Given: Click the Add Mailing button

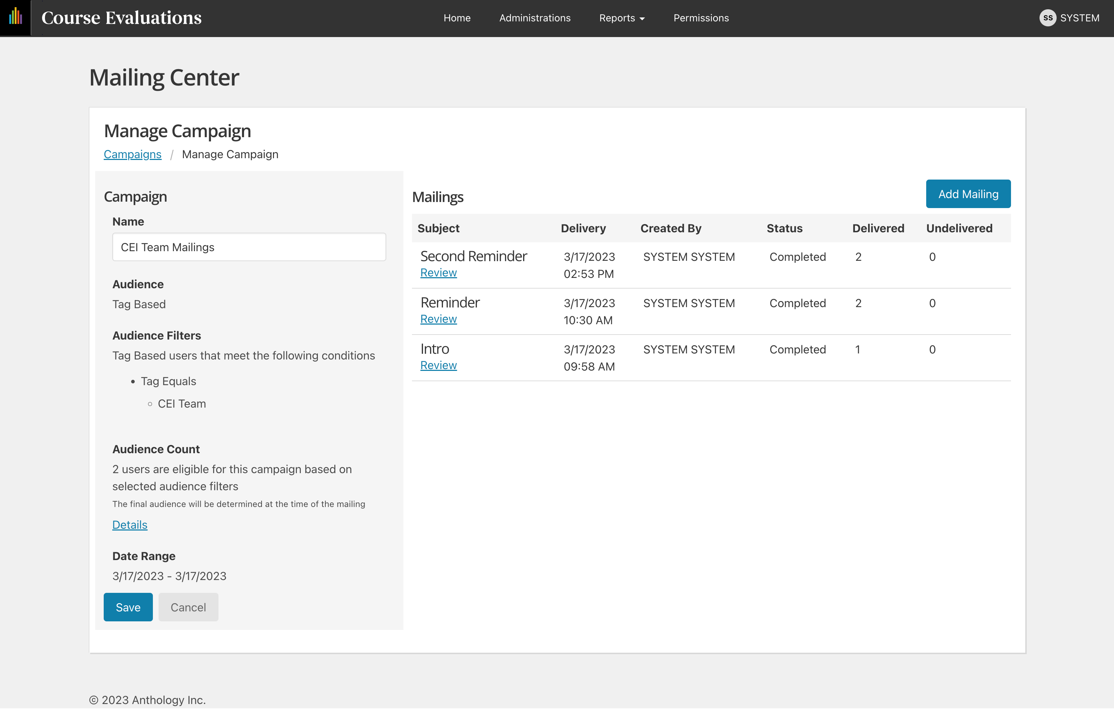Looking at the screenshot, I should click(968, 194).
